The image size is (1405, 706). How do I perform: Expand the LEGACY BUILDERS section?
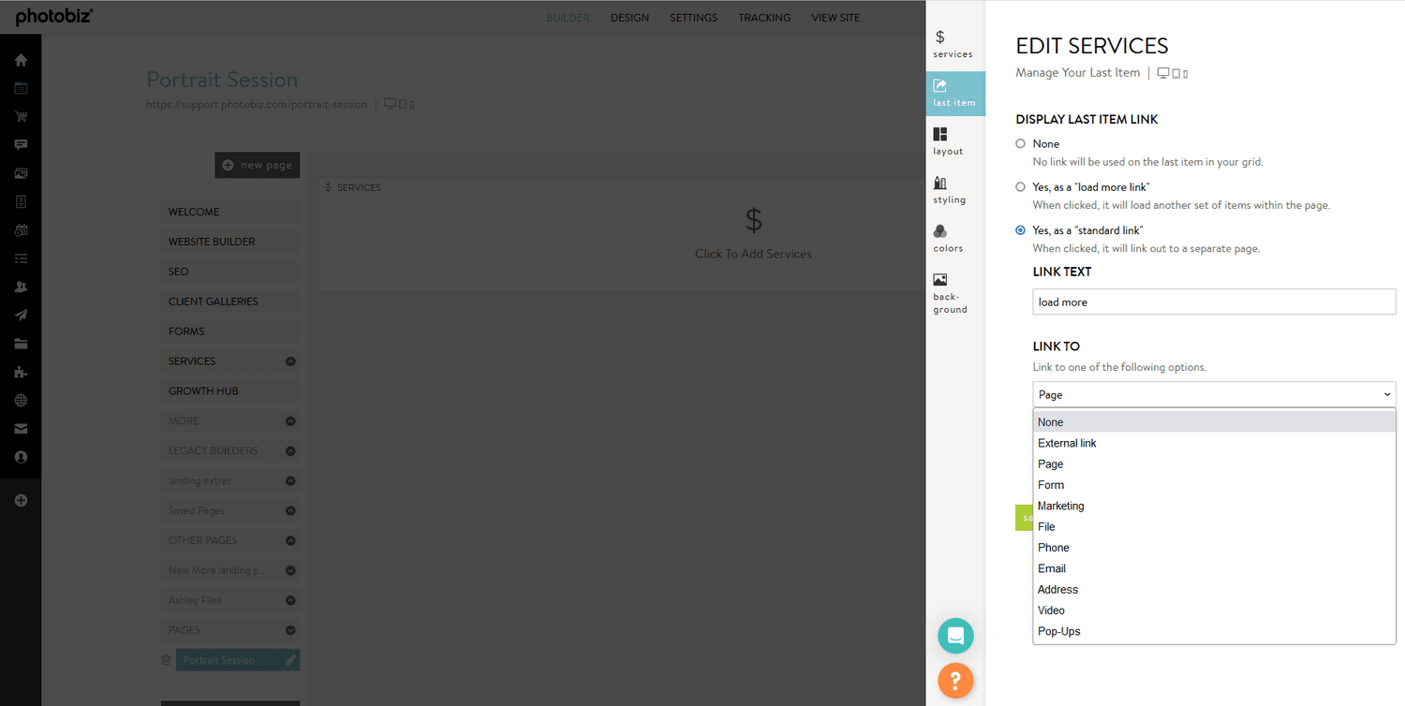click(x=229, y=450)
